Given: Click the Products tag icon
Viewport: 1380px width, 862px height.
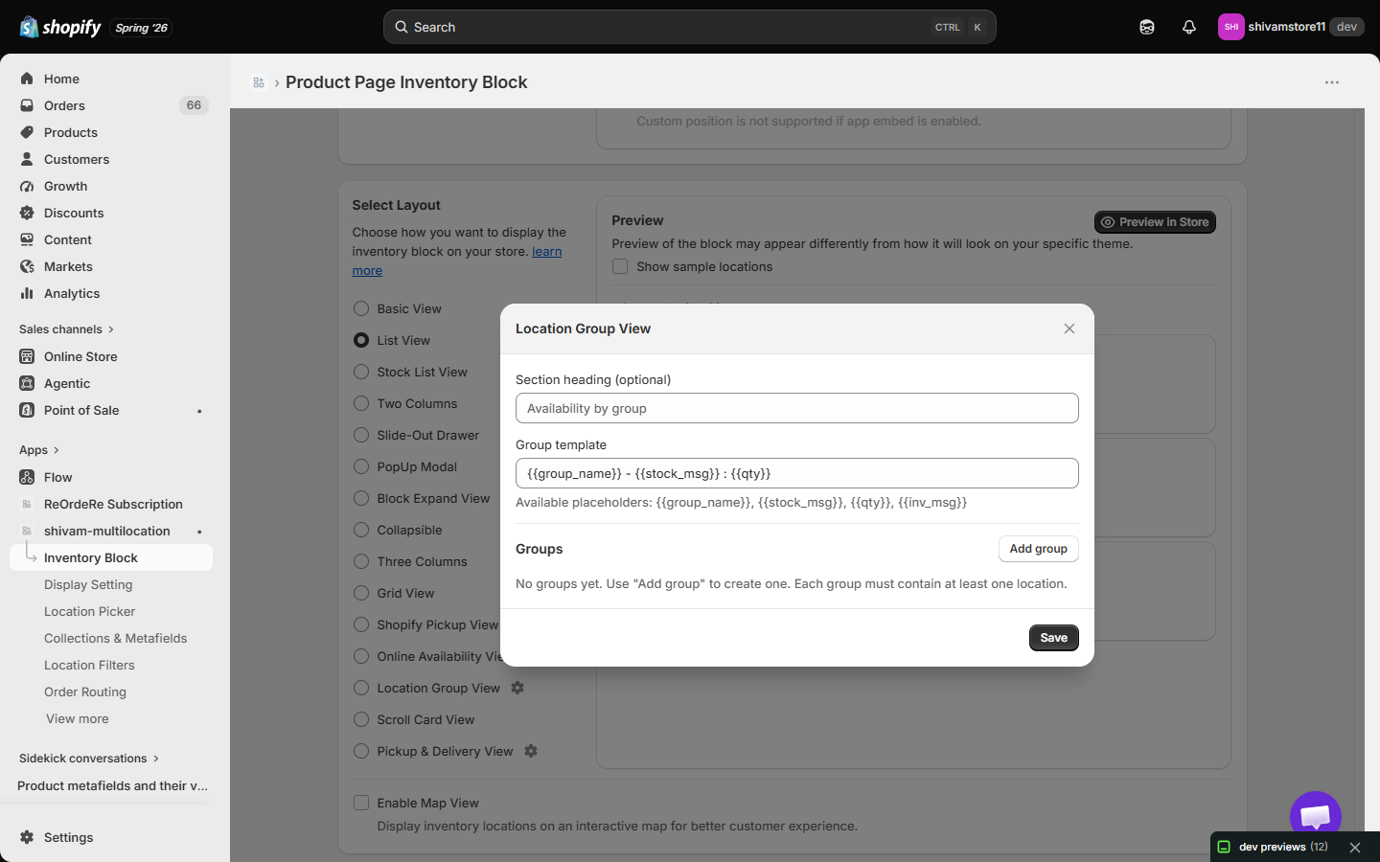Looking at the screenshot, I should pyautogui.click(x=27, y=132).
